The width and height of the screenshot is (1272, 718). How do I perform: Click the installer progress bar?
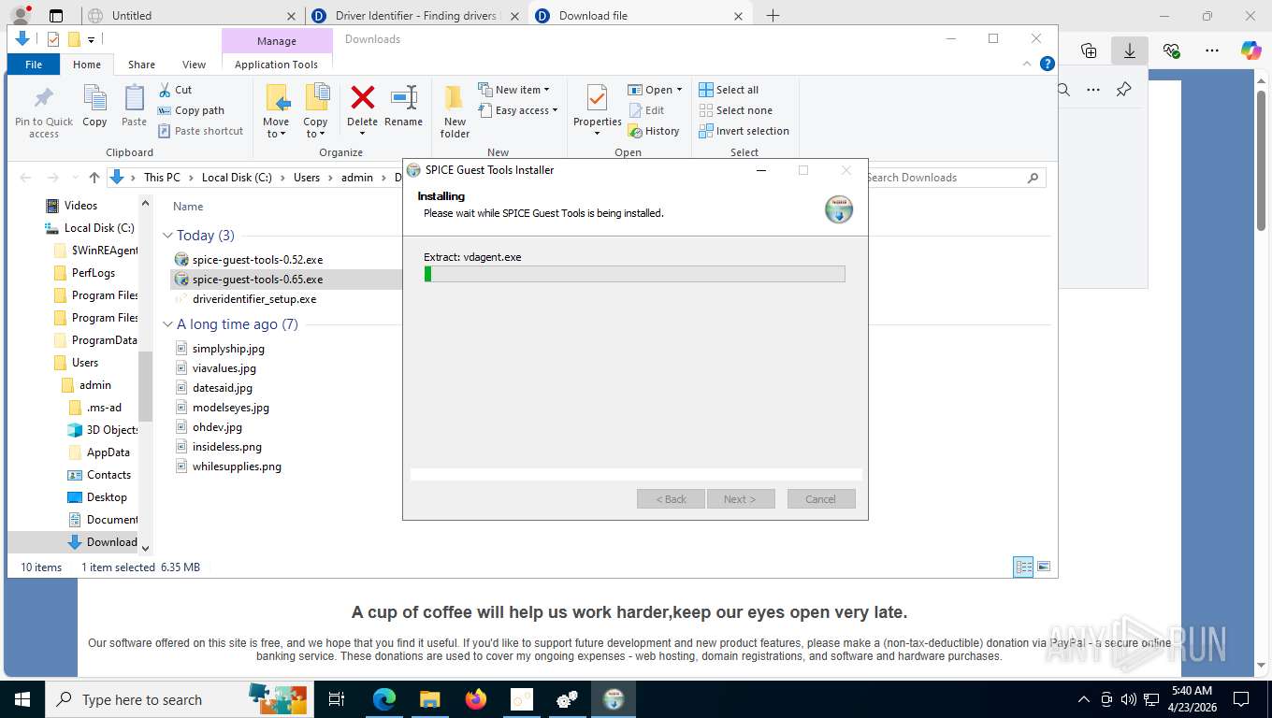(x=634, y=274)
